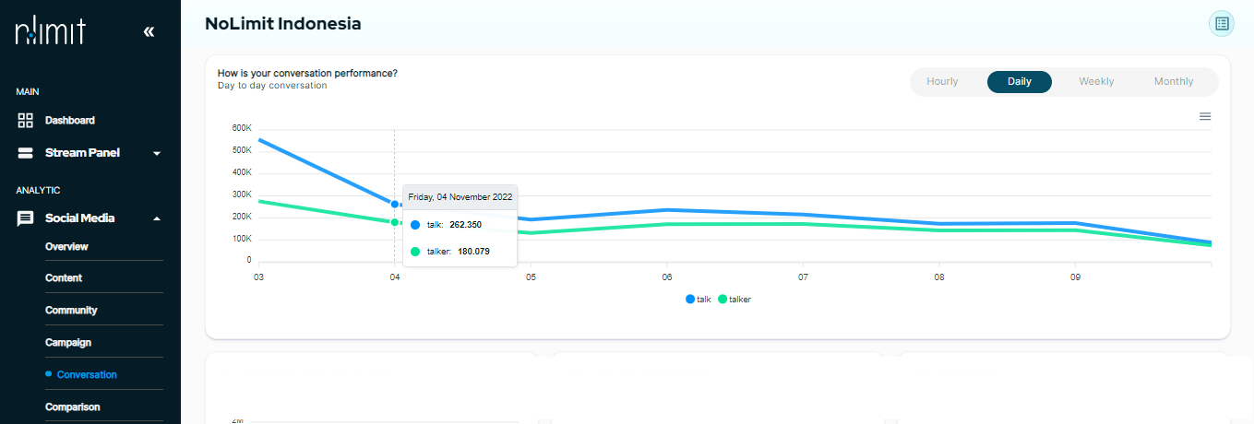Click the x-axis label 08
Screen dimensions: 1254x424
pyautogui.click(x=939, y=277)
